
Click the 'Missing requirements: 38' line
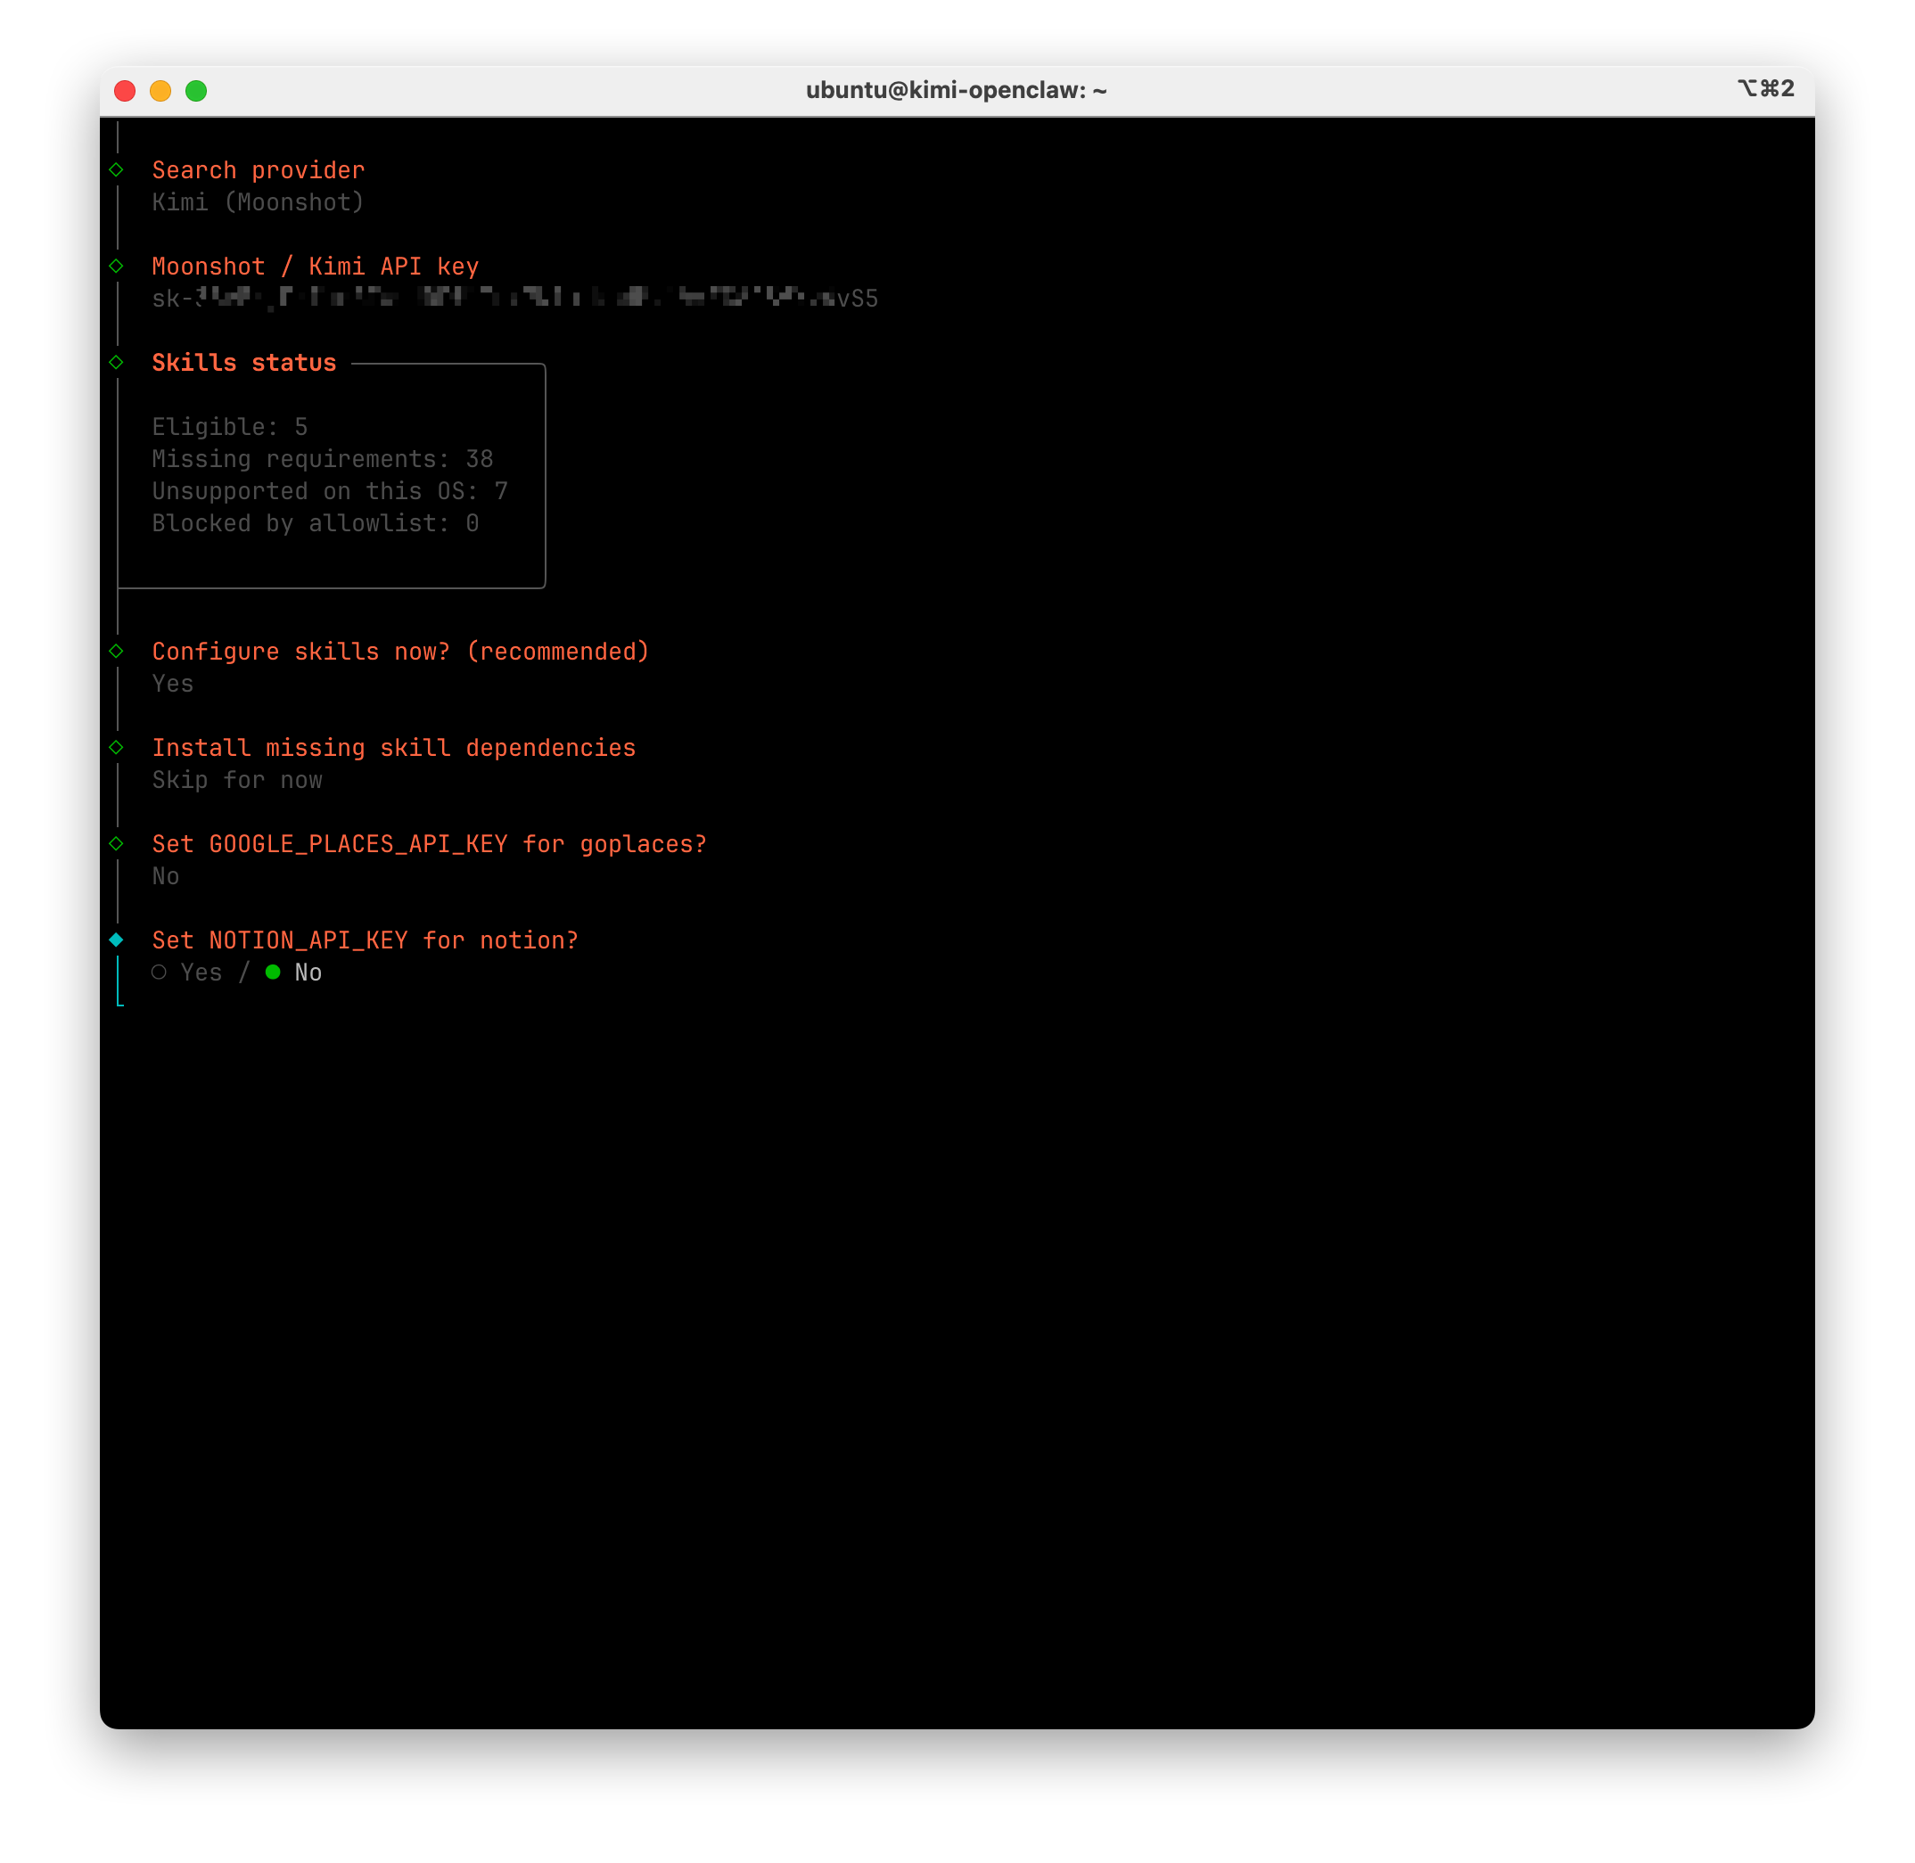[322, 459]
